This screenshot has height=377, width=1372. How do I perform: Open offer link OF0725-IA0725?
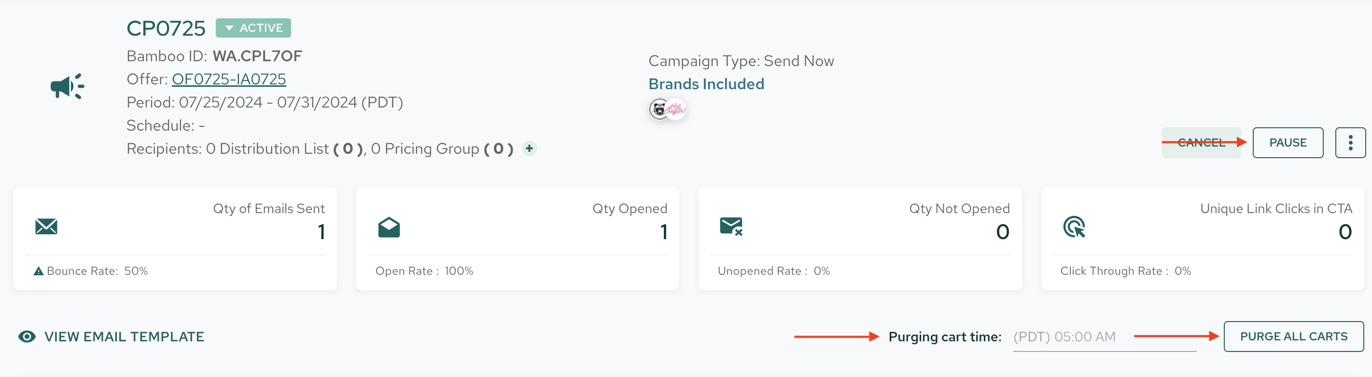pyautogui.click(x=229, y=79)
